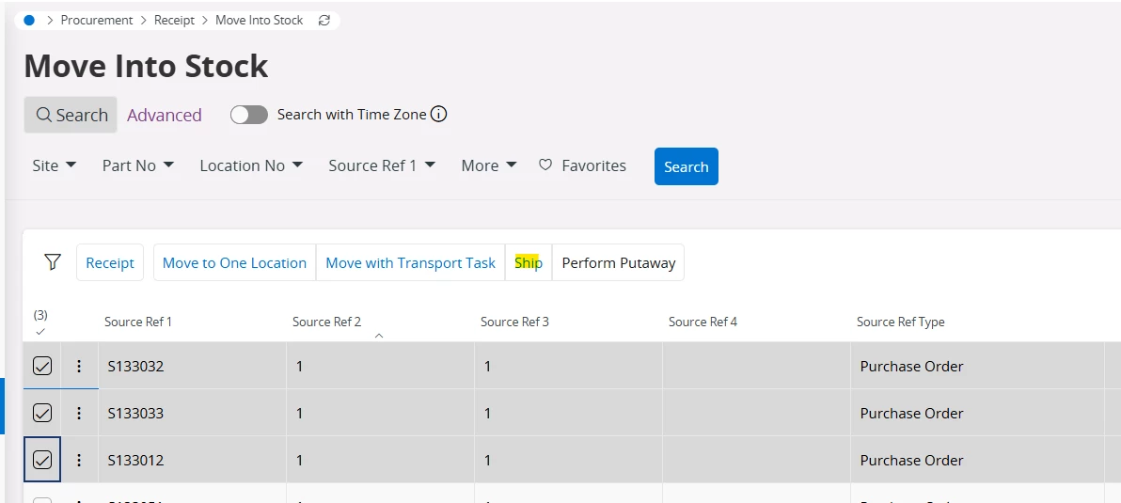This screenshot has height=503, width=1121.
Task: Expand the Part No filter dropdown
Action: pos(138,165)
